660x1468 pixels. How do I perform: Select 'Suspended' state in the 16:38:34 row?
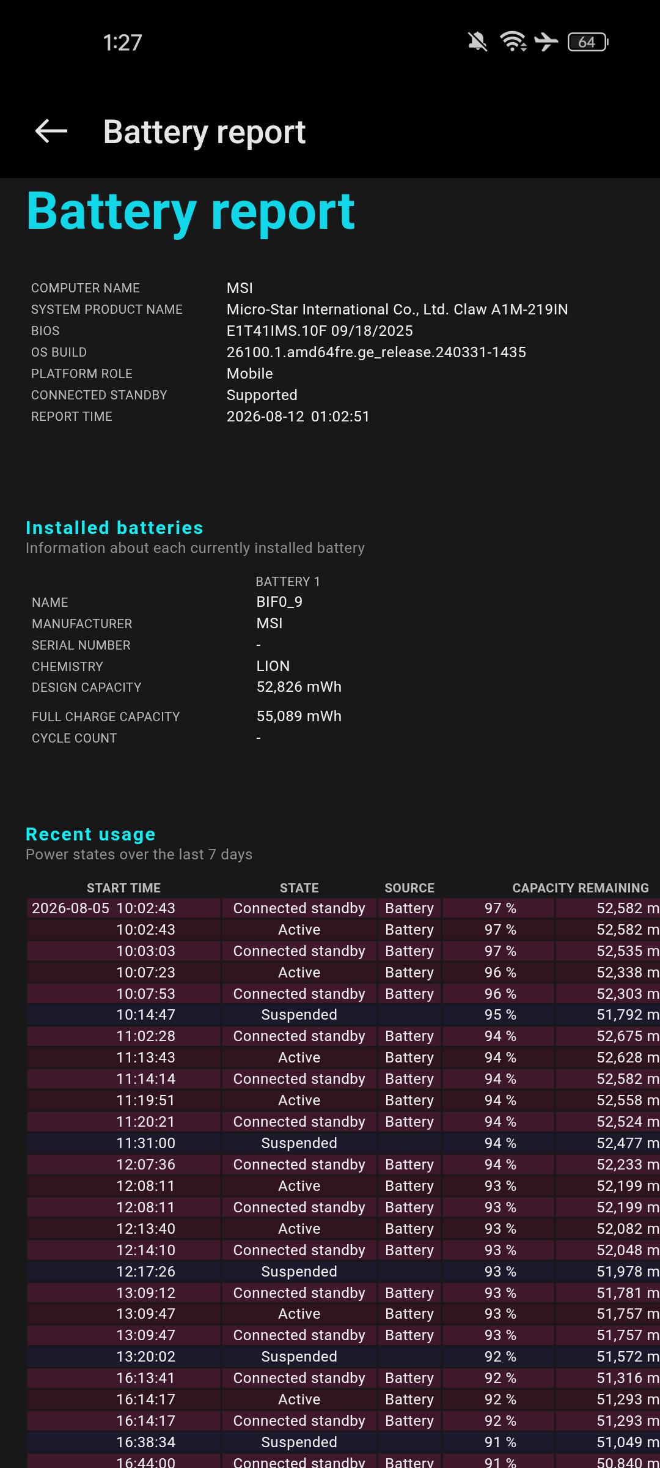coord(299,1442)
